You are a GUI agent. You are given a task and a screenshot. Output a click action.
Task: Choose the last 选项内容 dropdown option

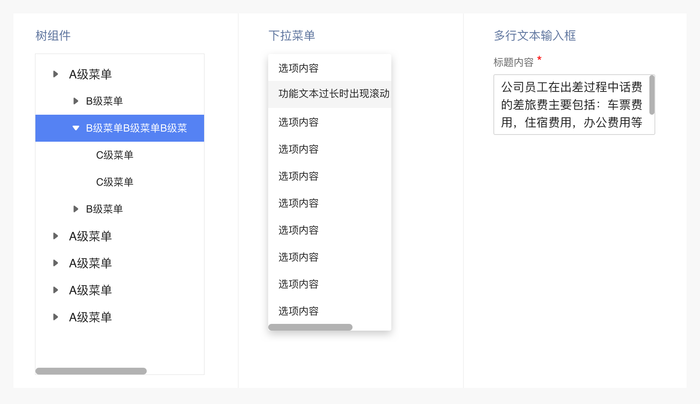point(299,311)
